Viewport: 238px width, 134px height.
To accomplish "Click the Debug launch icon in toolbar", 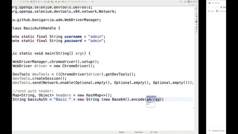I will (x=45, y=2).
